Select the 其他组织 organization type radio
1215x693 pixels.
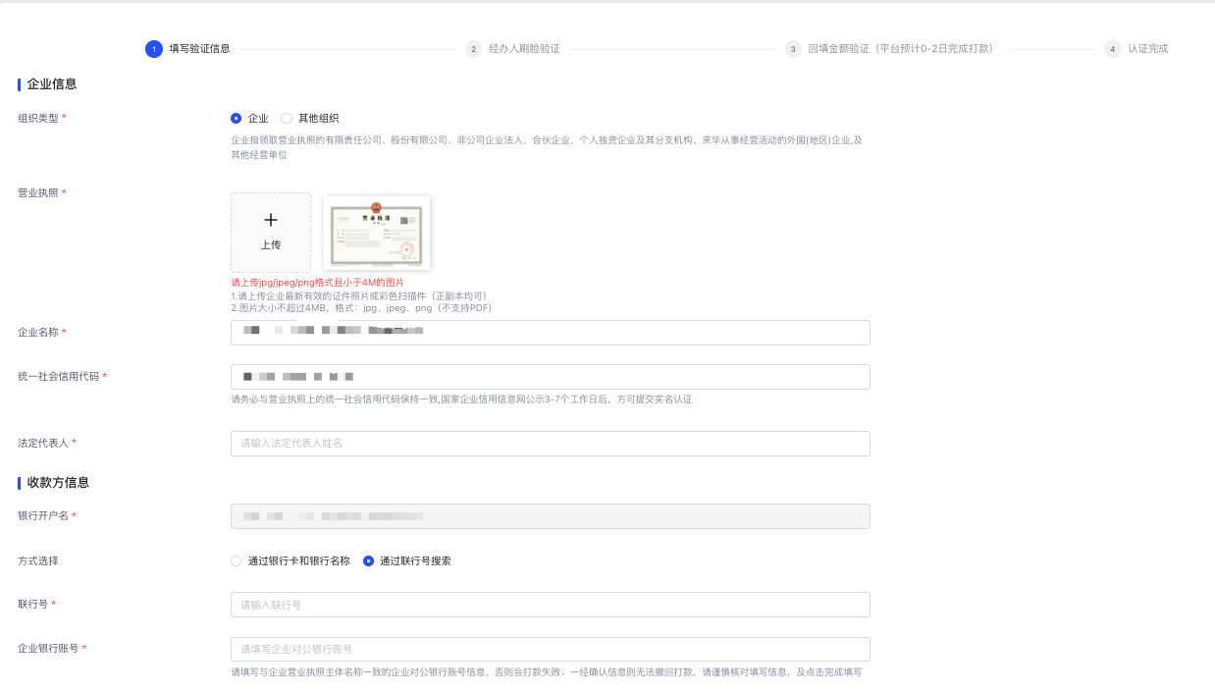[287, 118]
